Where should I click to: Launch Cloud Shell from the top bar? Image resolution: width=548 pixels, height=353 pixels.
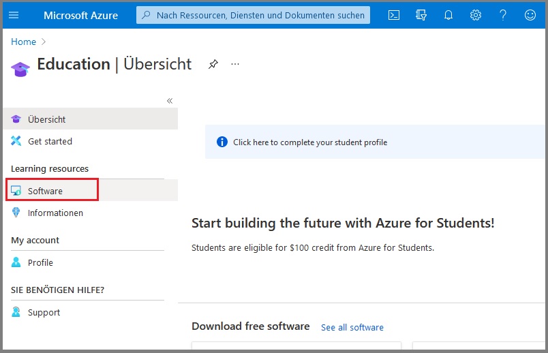click(x=394, y=15)
